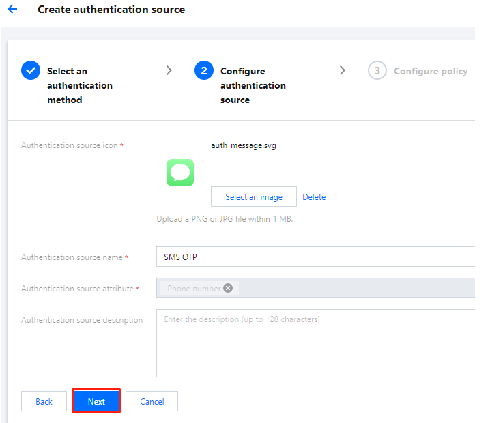
Task: Click the Next button
Action: (96, 401)
